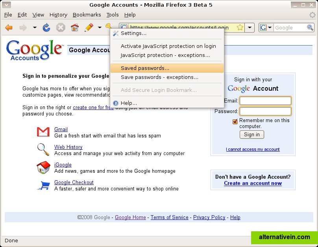Screen dimensions: 318x247
Task: Choose Activate JavaScript protection on login
Action: tap(168, 46)
